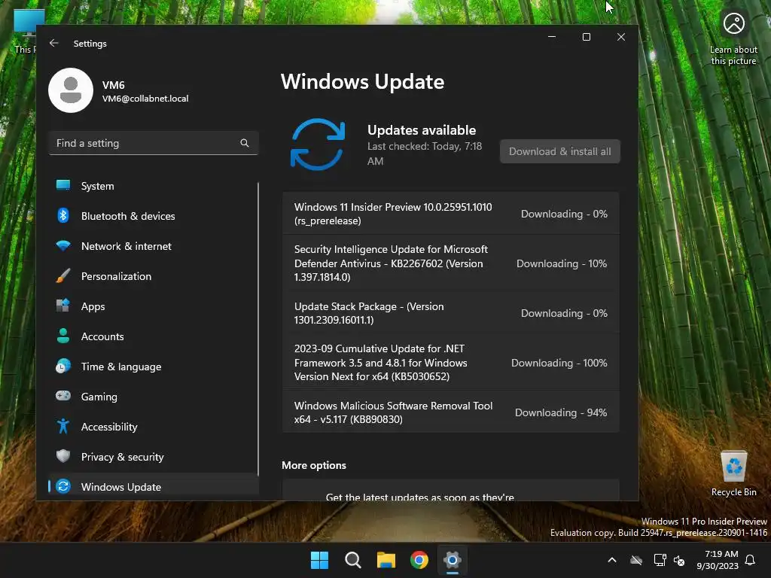Open Bluetooth & devices settings
This screenshot has height=578, width=771.
tap(153, 216)
